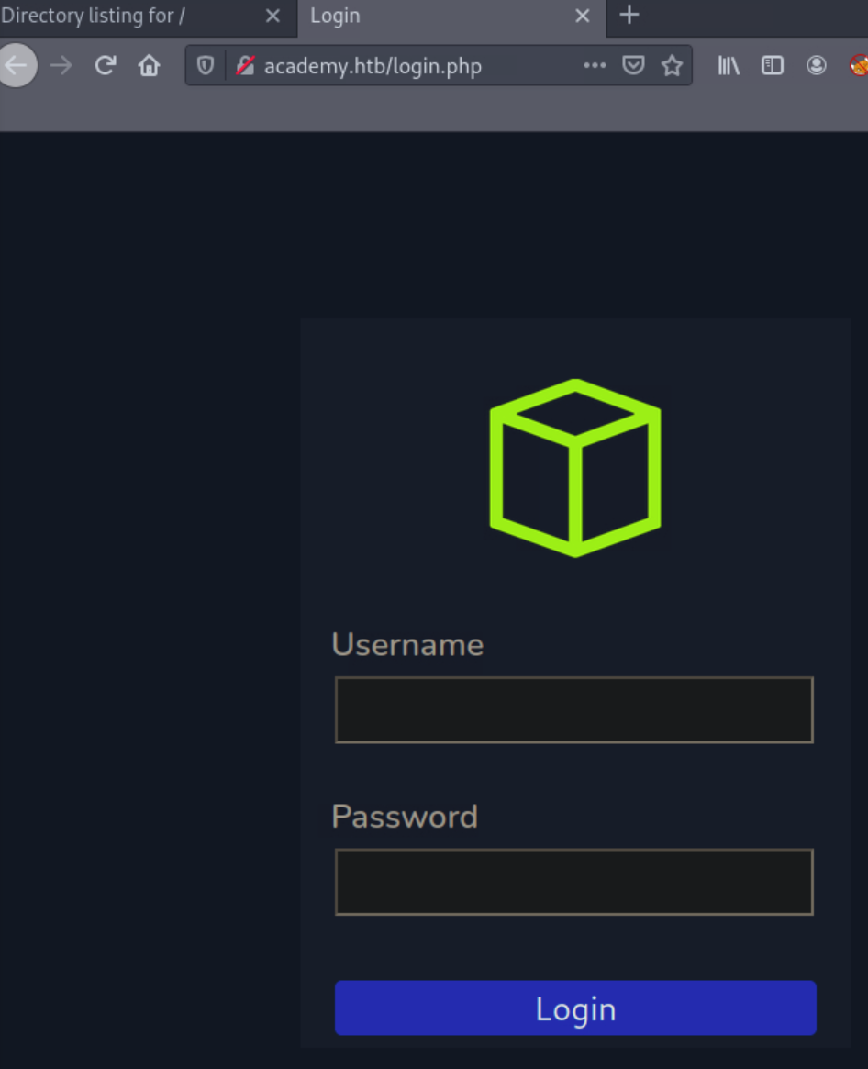Submit with the blue Login button
Image resolution: width=868 pixels, height=1069 pixels.
575,1008
